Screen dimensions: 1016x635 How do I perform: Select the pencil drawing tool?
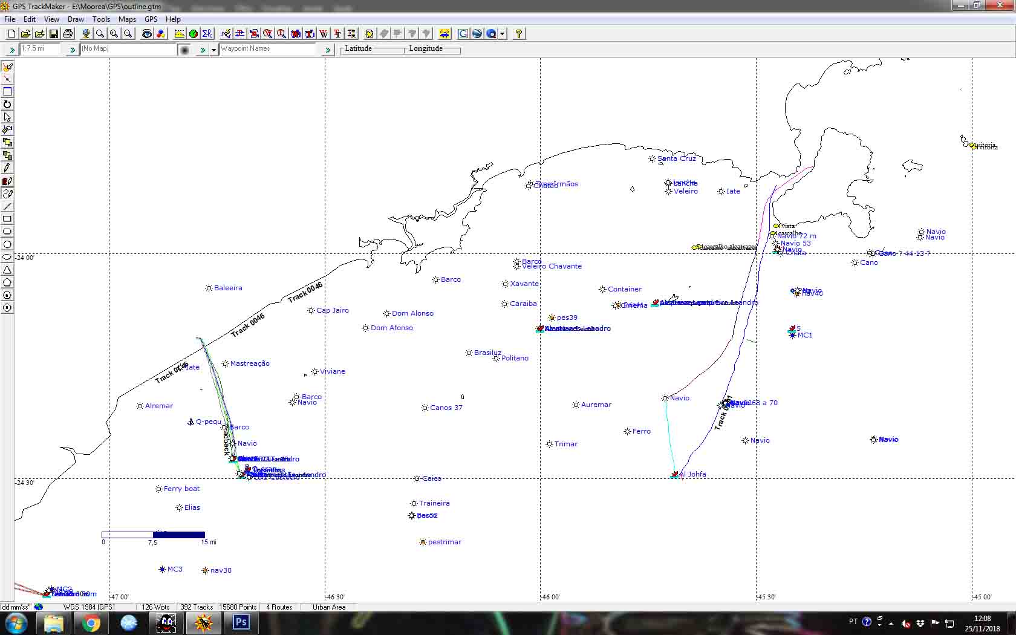[x=7, y=168]
